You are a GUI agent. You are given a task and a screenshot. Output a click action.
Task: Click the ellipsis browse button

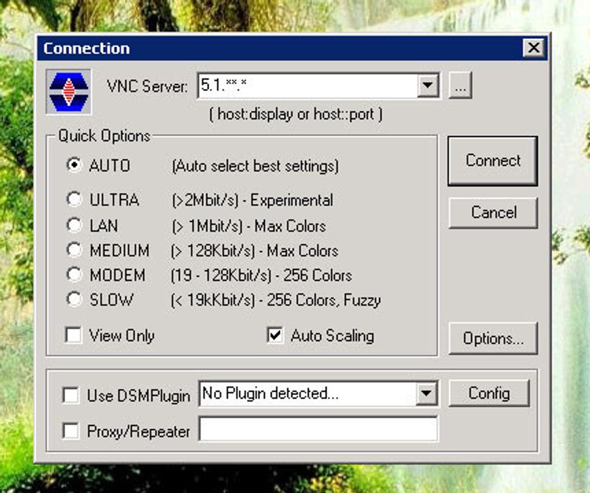[460, 86]
